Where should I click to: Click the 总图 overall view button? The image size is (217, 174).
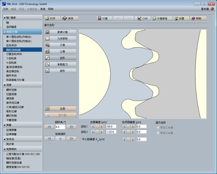[x=61, y=108]
